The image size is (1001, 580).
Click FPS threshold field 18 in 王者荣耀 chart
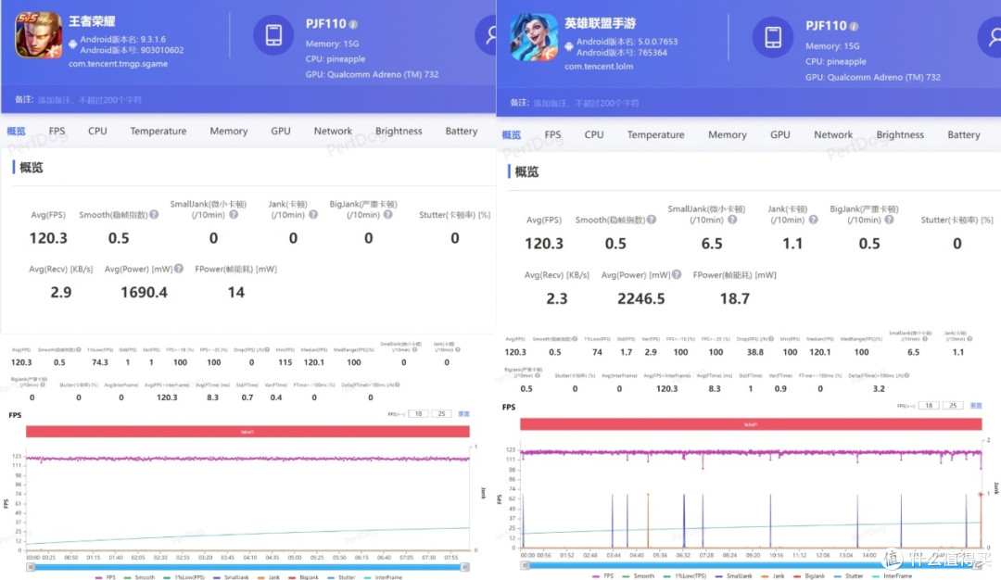point(418,413)
